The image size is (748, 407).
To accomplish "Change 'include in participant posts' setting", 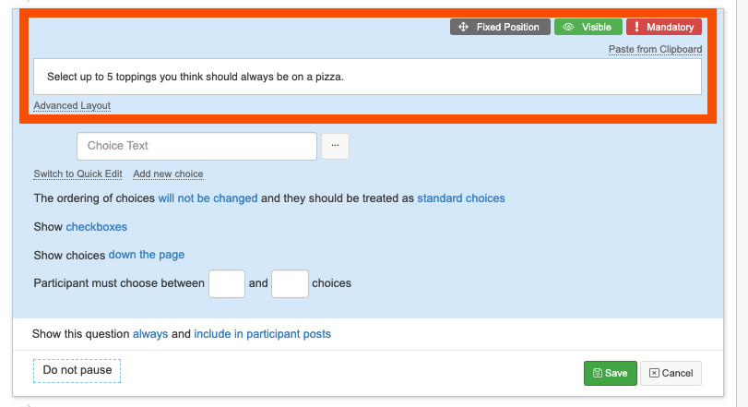I will coord(262,333).
